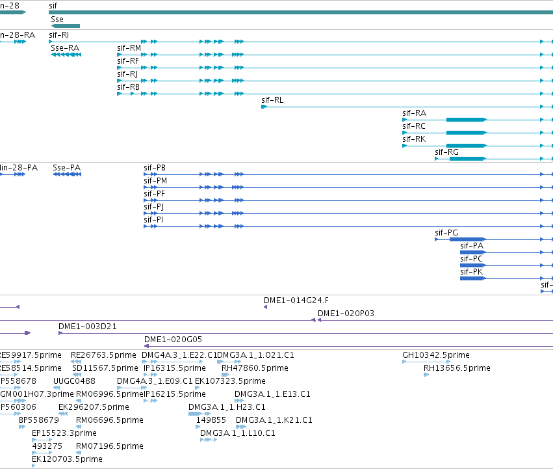Viewport: 553px width, 469px height.
Task: Select the Sse gene span arrow
Action: pyautogui.click(x=66, y=26)
